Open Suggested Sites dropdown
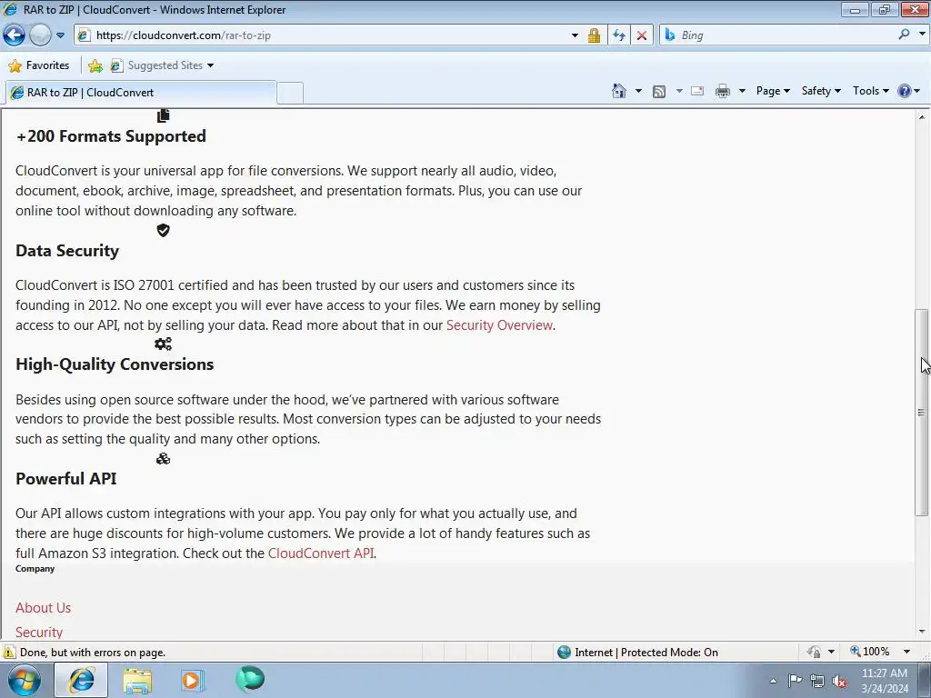Image resolution: width=931 pixels, height=698 pixels. coord(162,65)
